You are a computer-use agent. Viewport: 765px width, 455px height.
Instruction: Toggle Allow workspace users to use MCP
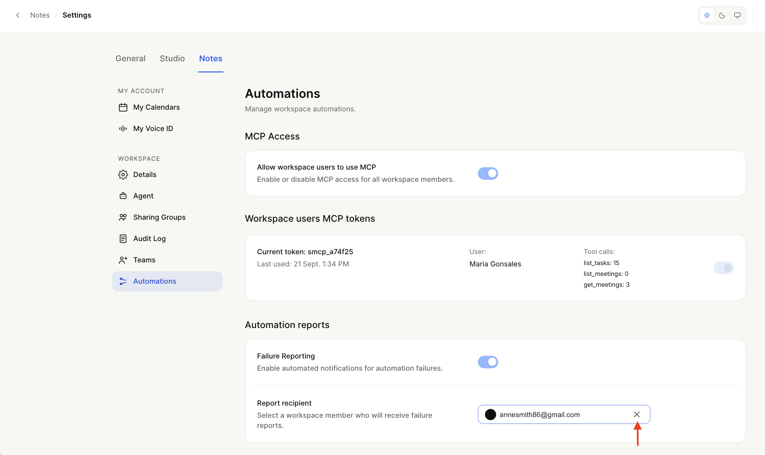pyautogui.click(x=488, y=173)
